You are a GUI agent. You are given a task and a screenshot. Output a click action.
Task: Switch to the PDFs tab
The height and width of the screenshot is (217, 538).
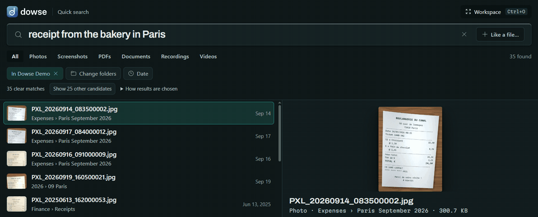[105, 56]
